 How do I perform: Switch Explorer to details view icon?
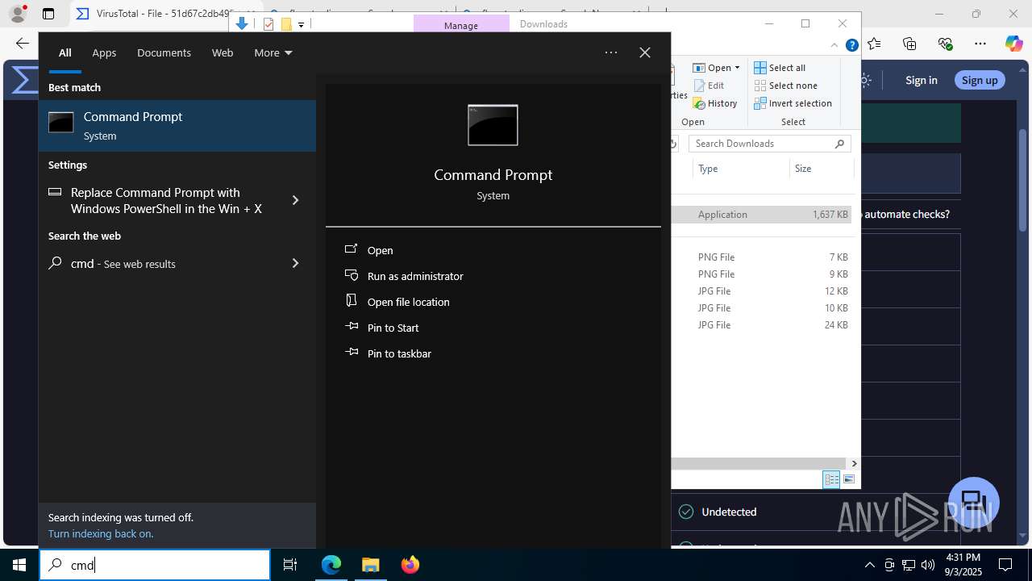coord(831,479)
